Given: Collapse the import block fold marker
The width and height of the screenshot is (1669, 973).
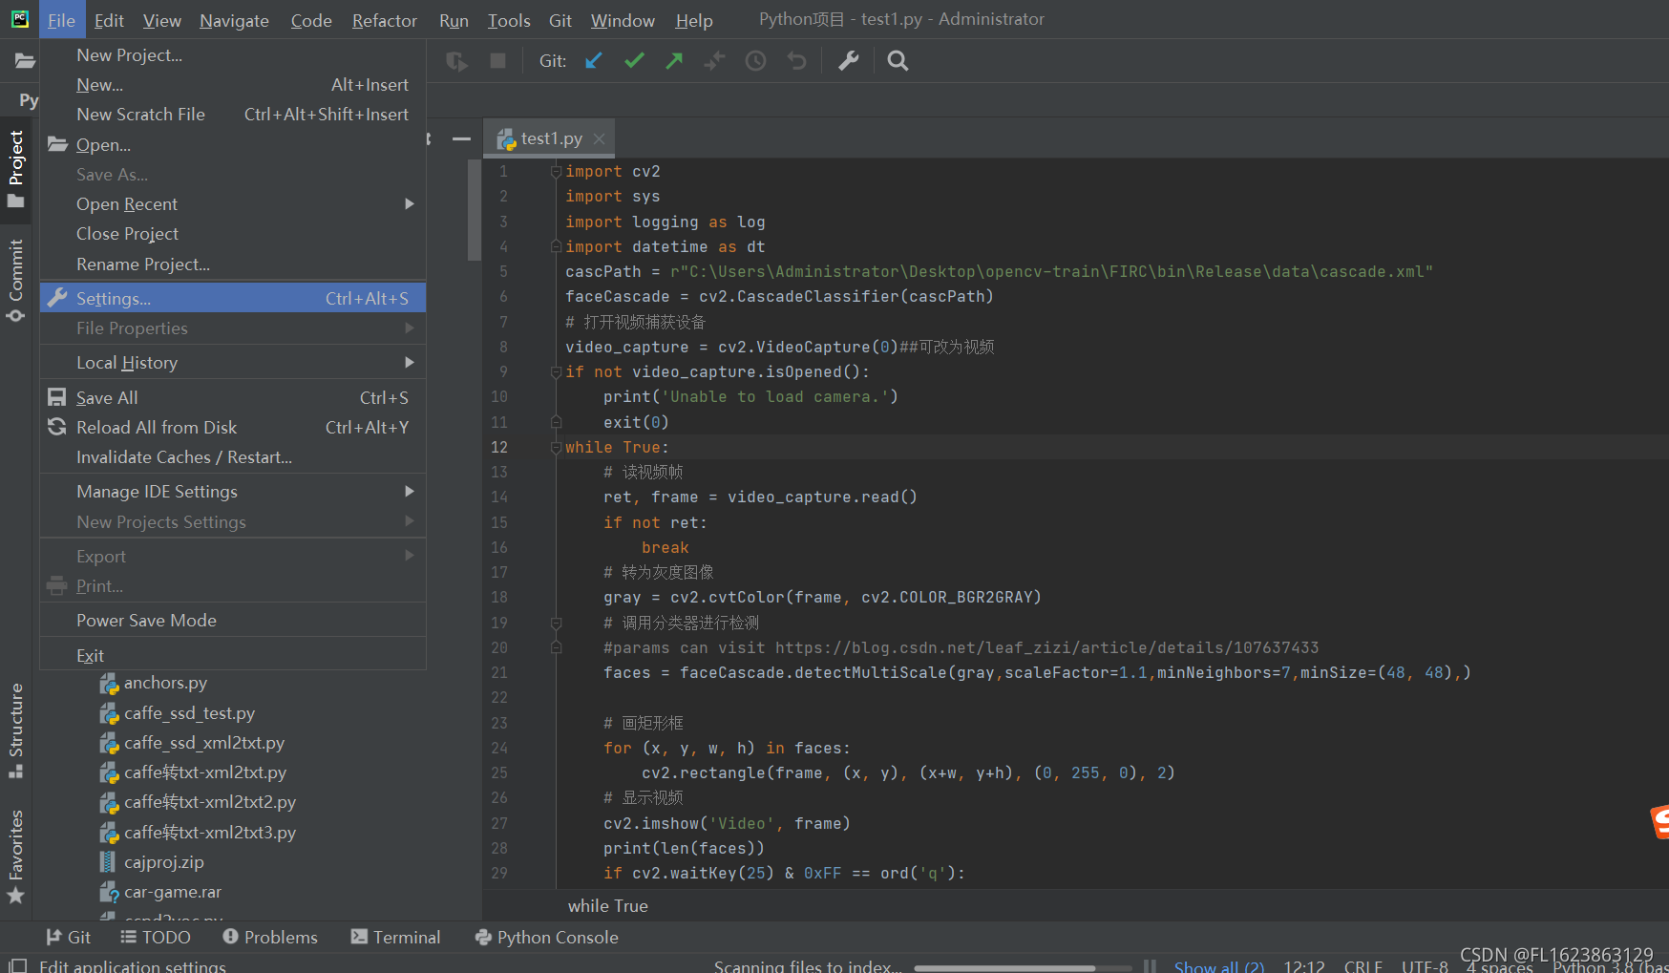Looking at the screenshot, I should [556, 172].
